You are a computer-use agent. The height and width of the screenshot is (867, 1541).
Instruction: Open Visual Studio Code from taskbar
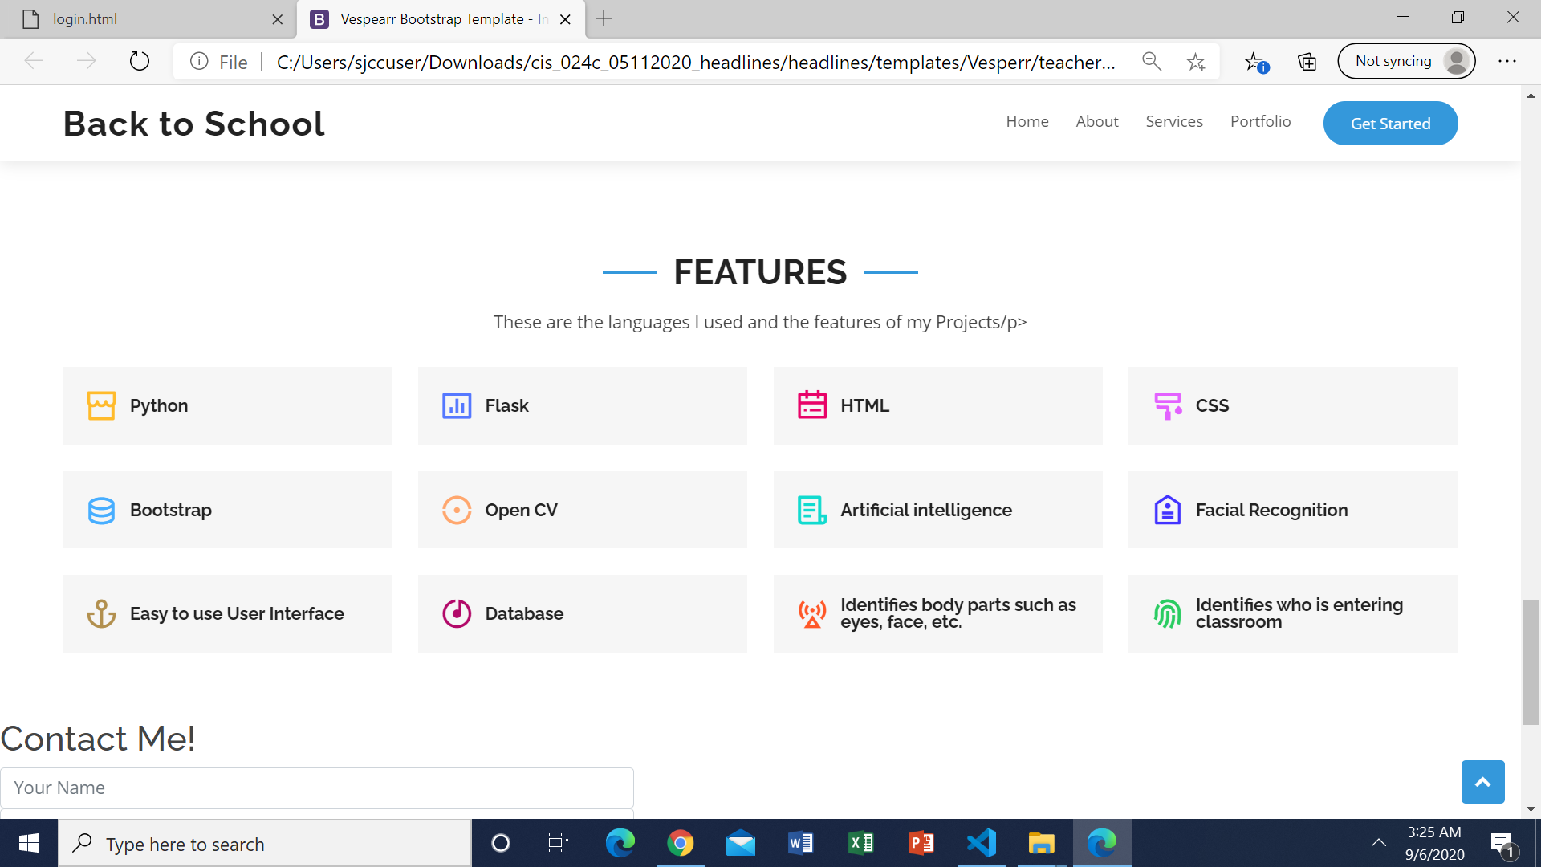(981, 843)
